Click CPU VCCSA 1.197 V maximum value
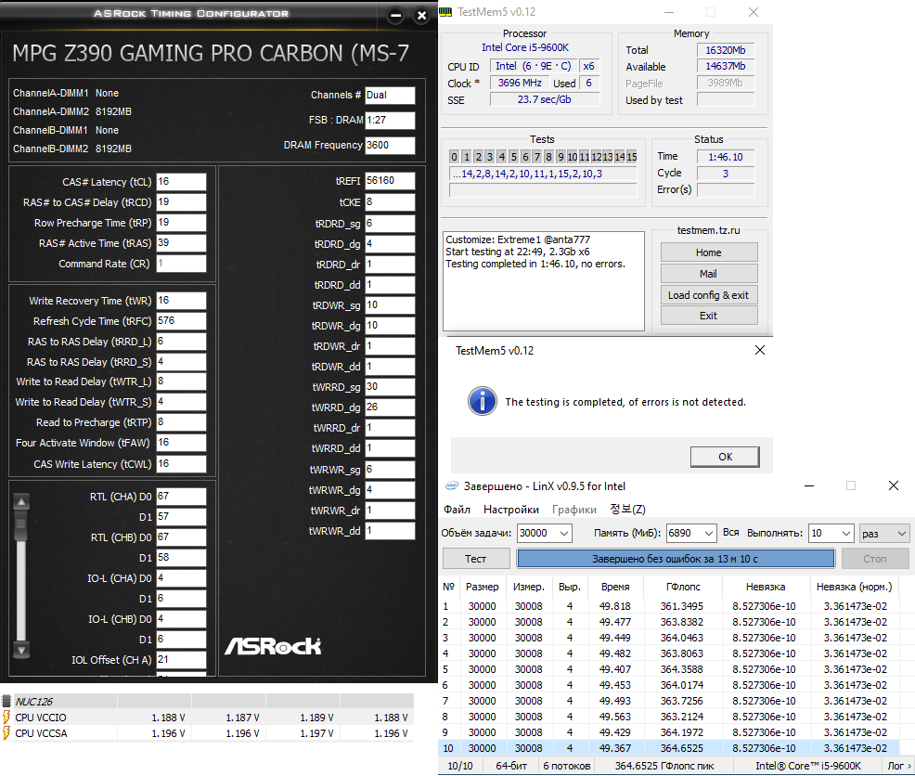The width and height of the screenshot is (915, 776). tap(316, 732)
